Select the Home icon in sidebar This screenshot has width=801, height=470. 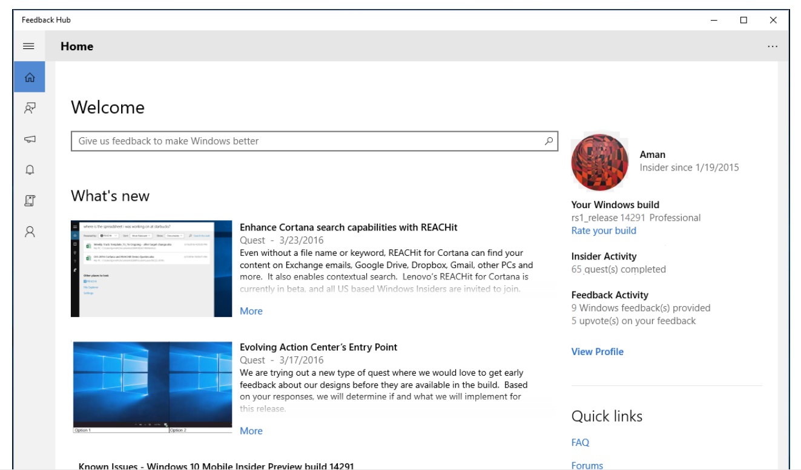tap(29, 77)
